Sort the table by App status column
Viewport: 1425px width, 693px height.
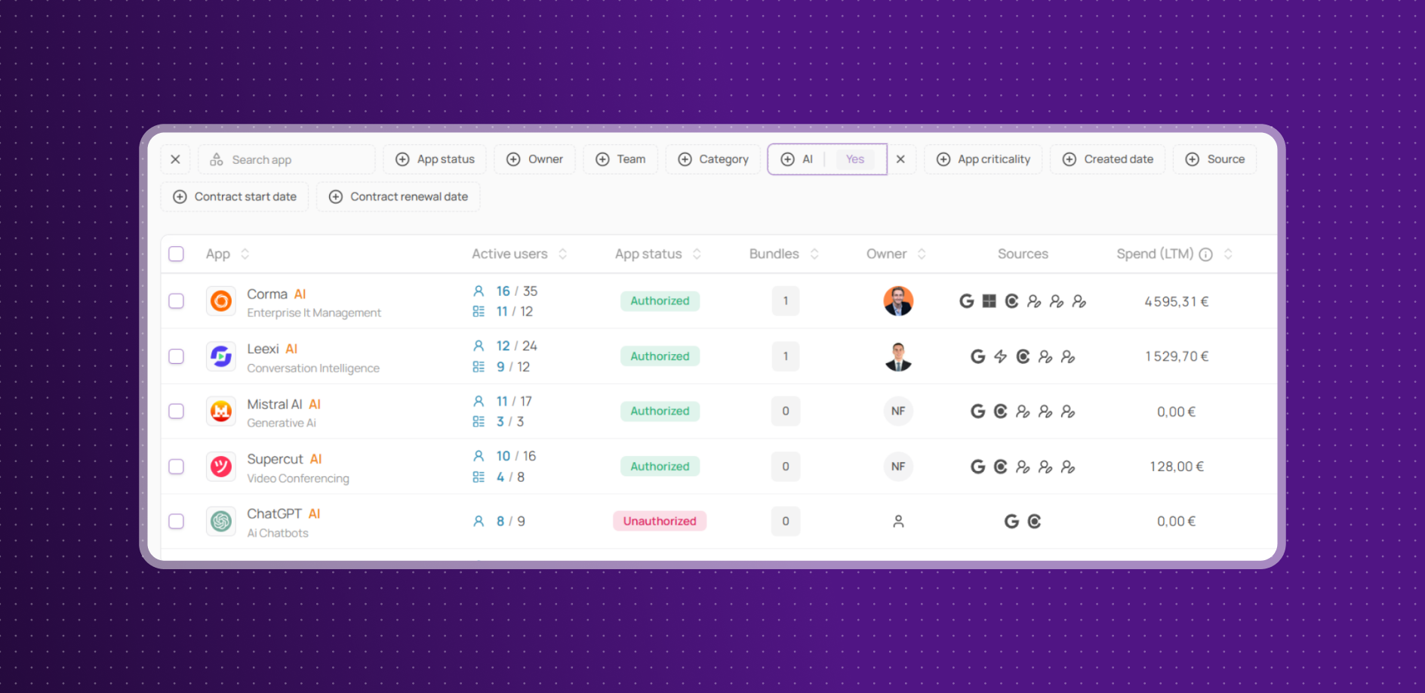click(x=697, y=254)
